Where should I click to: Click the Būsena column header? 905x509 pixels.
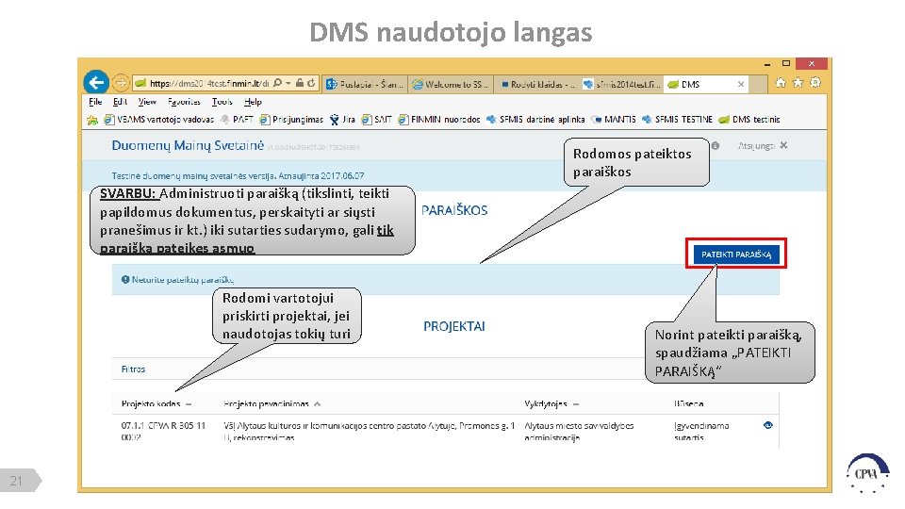click(688, 403)
